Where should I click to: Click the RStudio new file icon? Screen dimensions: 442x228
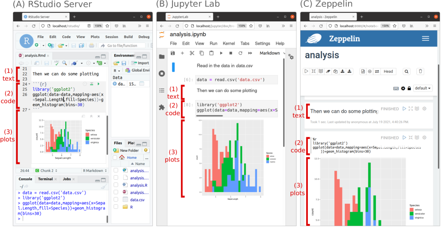(37, 45)
